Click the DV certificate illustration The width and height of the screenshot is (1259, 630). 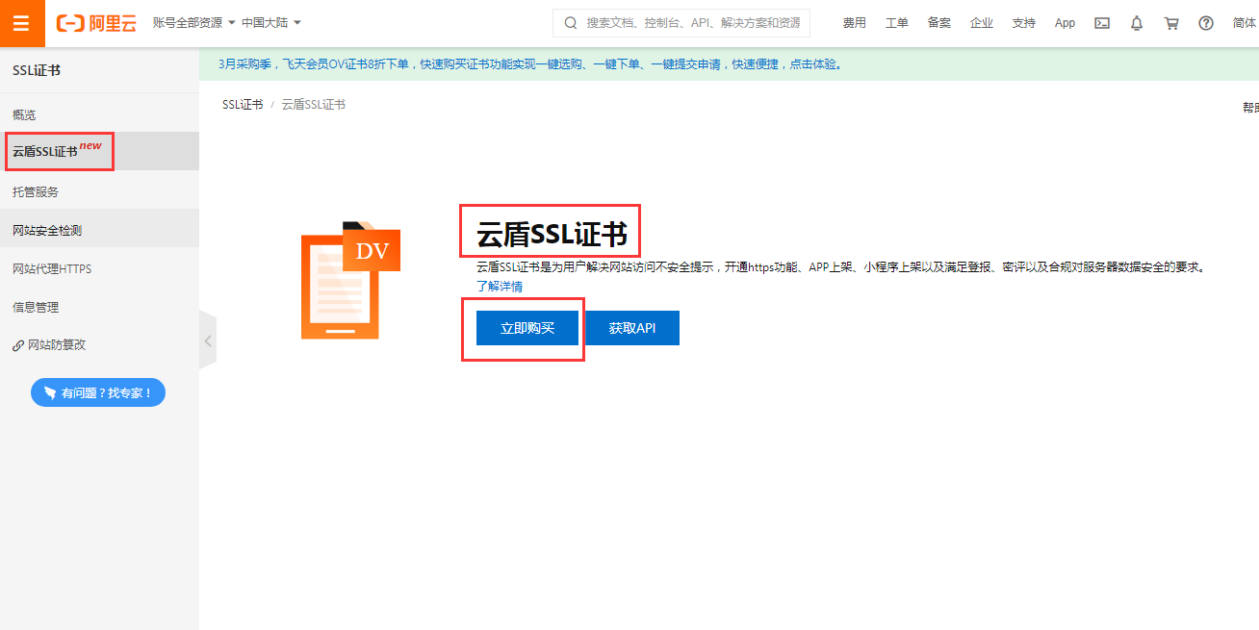[349, 280]
